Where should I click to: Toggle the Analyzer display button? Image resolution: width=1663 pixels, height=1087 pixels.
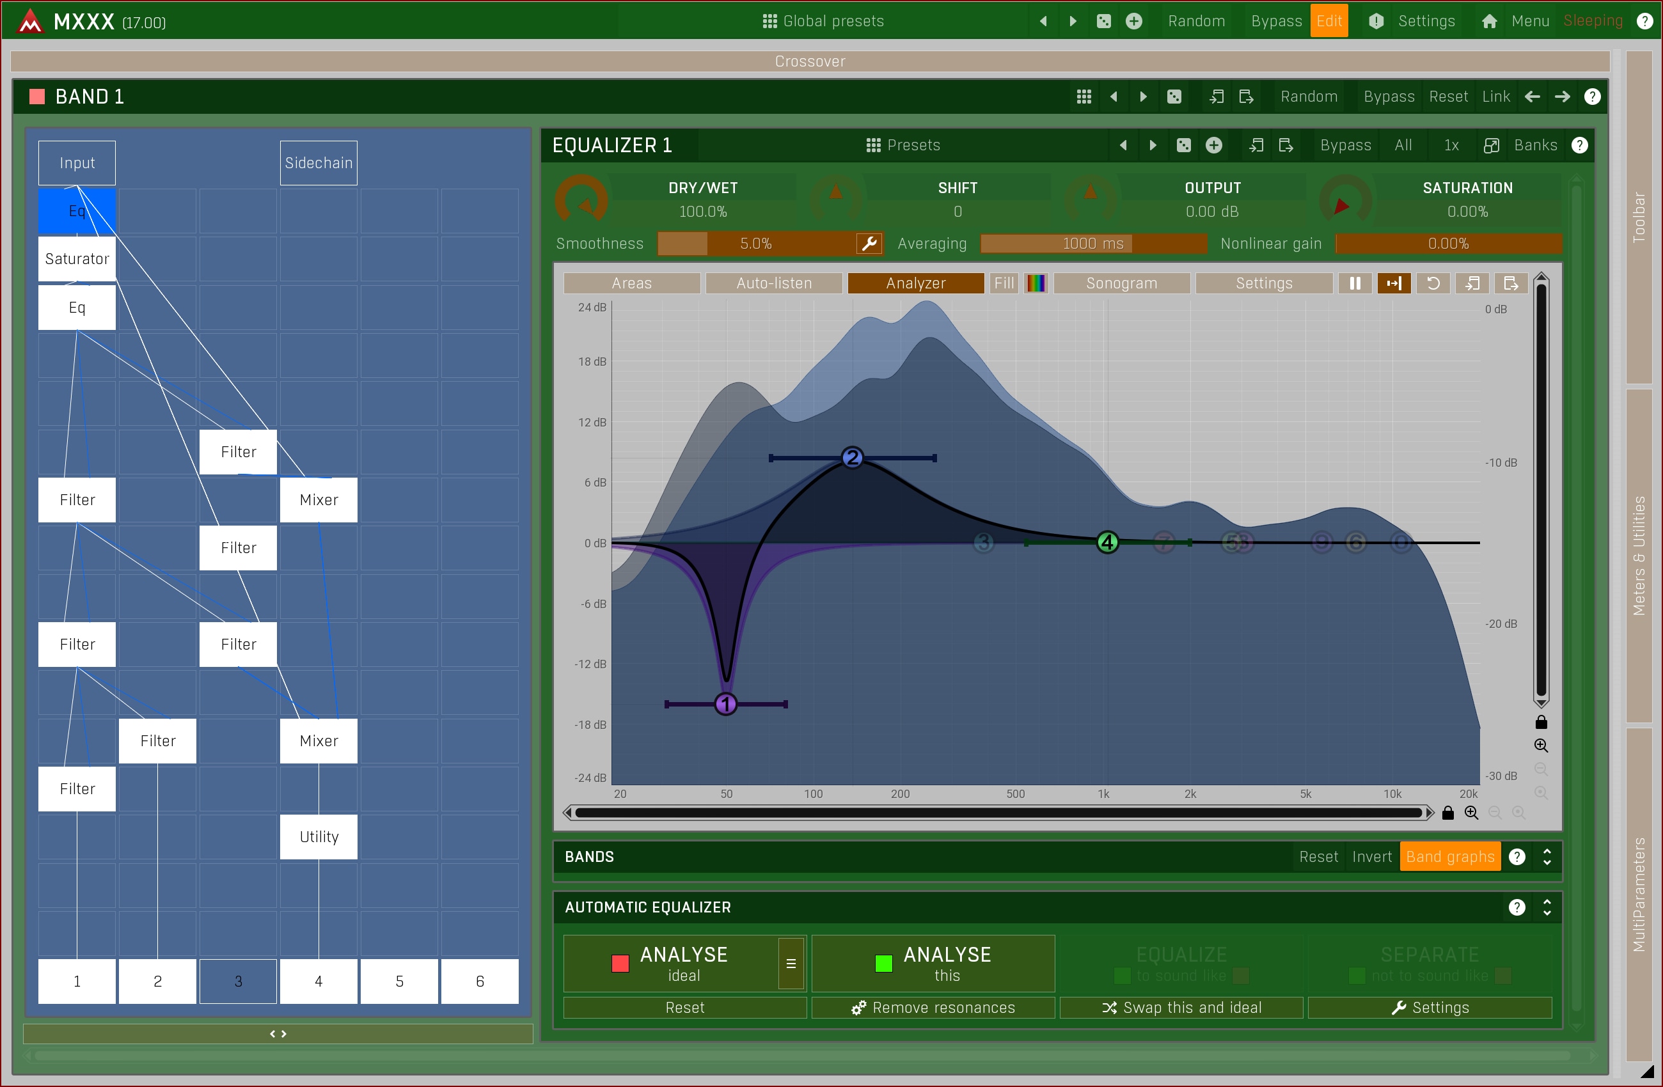tap(915, 283)
